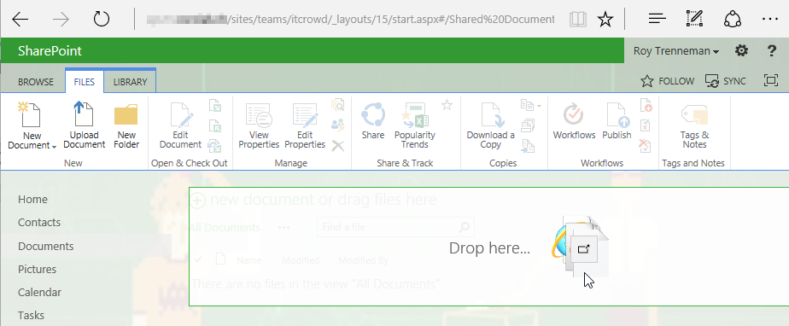This screenshot has width=789, height=326.
Task: Click the Go To Source icon
Action: (x=528, y=145)
